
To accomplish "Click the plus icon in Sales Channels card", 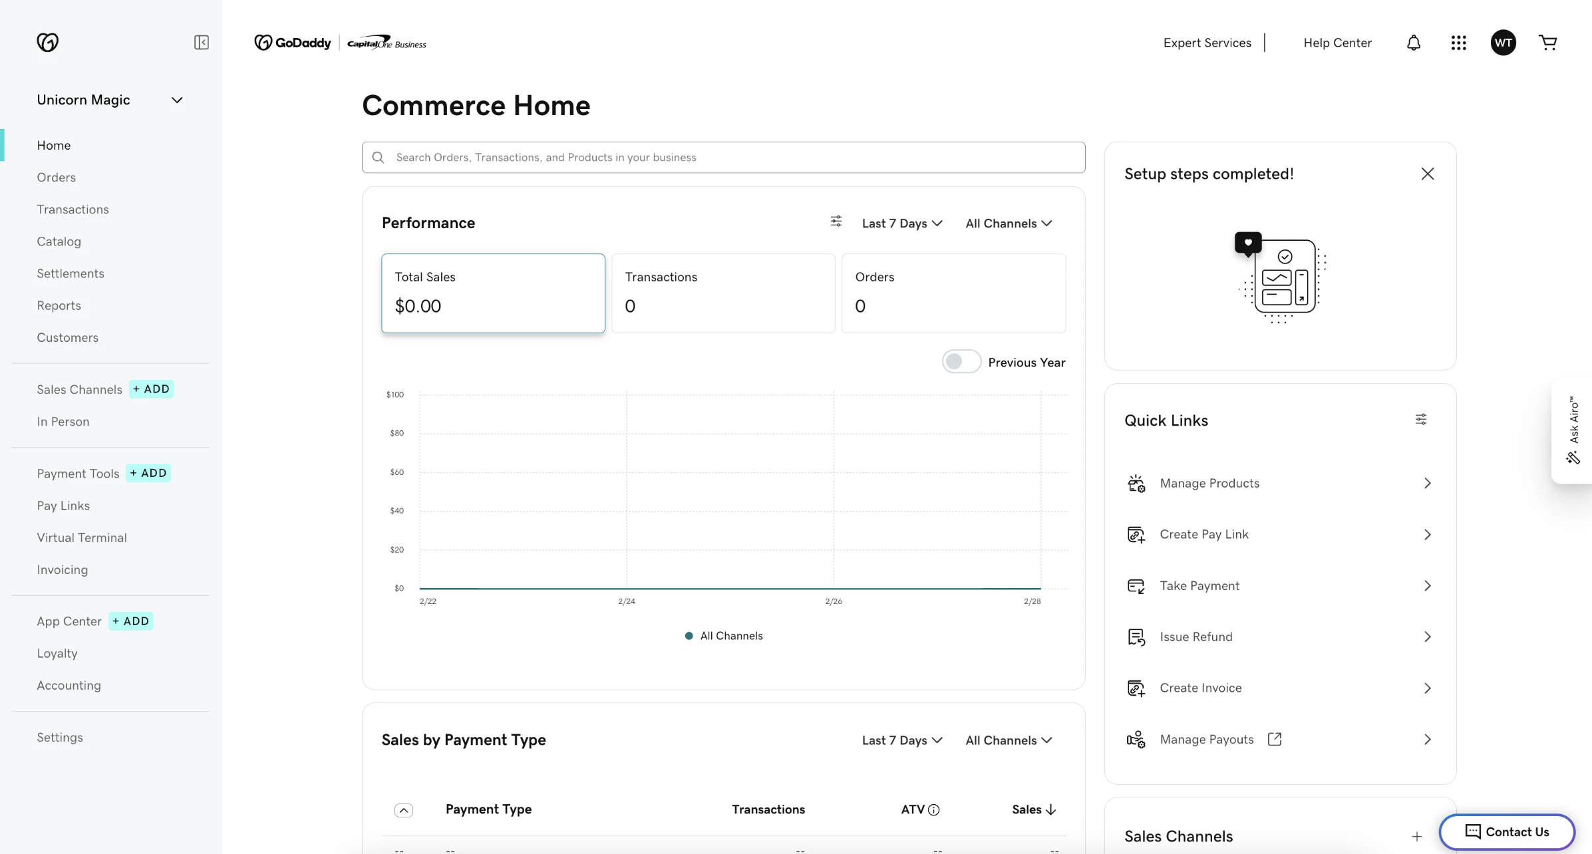I will pos(1417,836).
